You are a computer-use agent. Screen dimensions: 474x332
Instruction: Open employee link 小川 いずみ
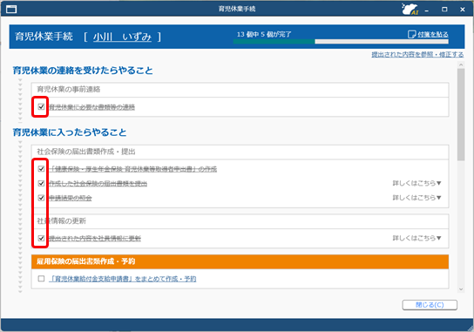coord(122,37)
